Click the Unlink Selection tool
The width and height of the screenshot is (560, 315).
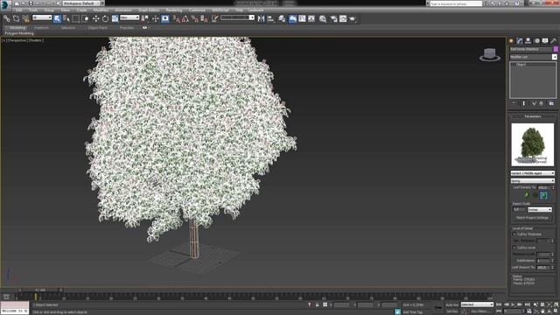click(x=16, y=18)
